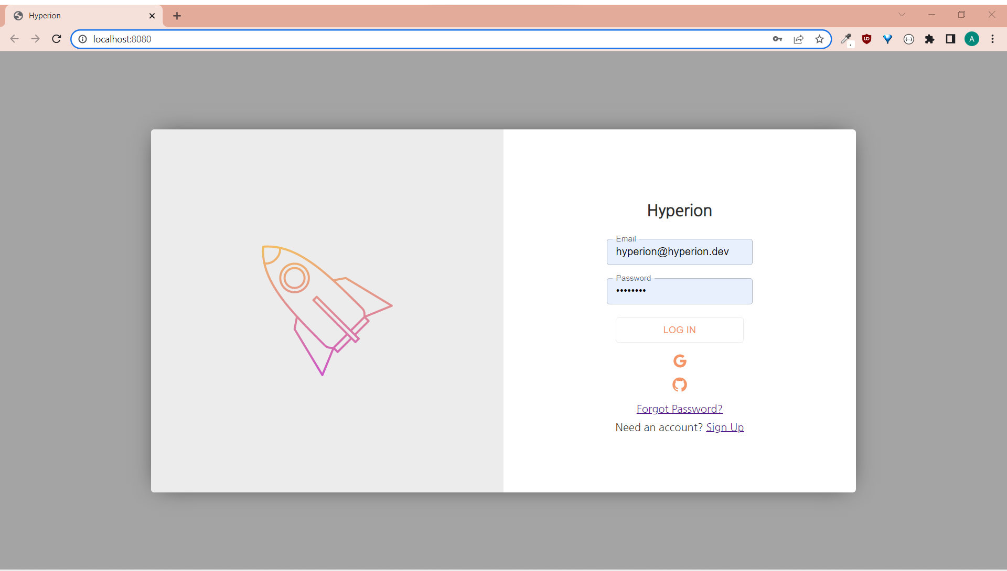Viewport: 1007px width, 571px height.
Task: Open a new browser tab
Action: pos(177,16)
